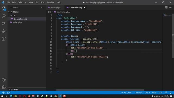The image size is (174, 98).
Task: Open Firefox from the taskbar
Action: coord(29,96)
